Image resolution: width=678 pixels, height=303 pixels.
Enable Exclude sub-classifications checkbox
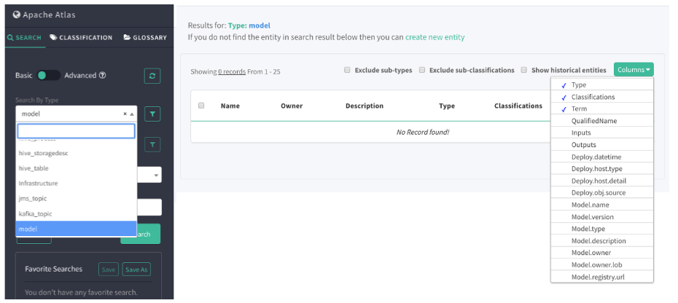421,70
